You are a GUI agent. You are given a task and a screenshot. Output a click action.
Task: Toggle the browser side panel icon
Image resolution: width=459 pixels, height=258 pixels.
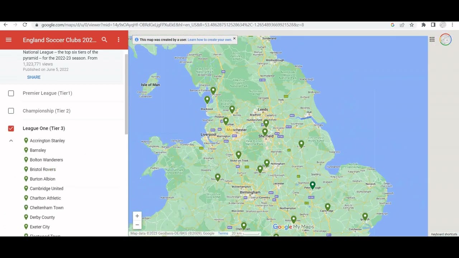pos(433,25)
